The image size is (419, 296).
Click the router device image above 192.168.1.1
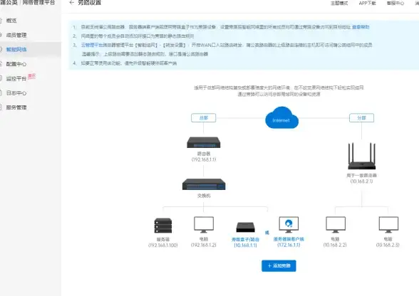point(204,142)
